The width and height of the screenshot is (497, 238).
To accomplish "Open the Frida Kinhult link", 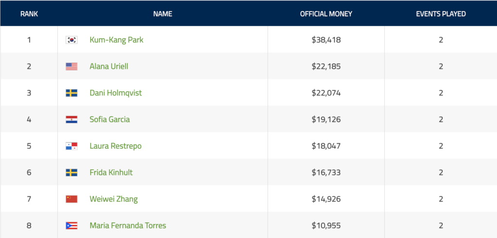I will pos(111,173).
